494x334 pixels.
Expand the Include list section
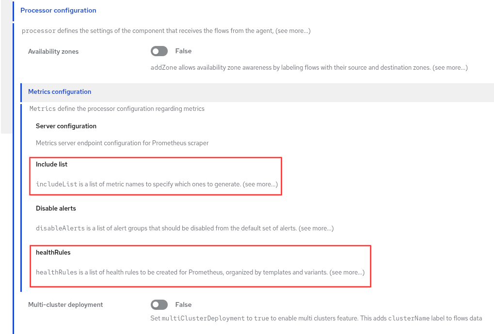[x=51, y=164]
